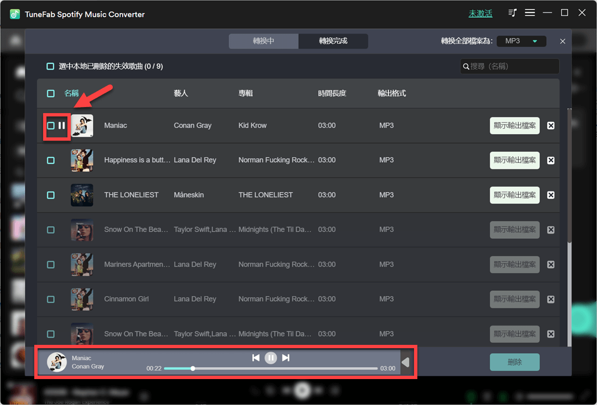
Task: Click the Cinnamon Girl song title
Action: [x=127, y=300]
